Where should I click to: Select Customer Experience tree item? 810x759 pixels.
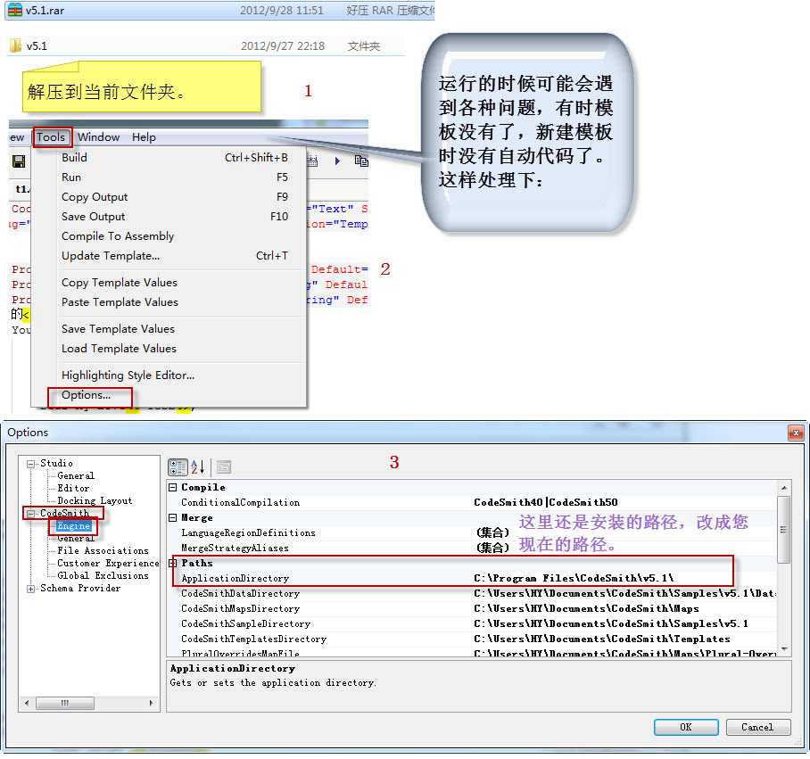pos(108,564)
